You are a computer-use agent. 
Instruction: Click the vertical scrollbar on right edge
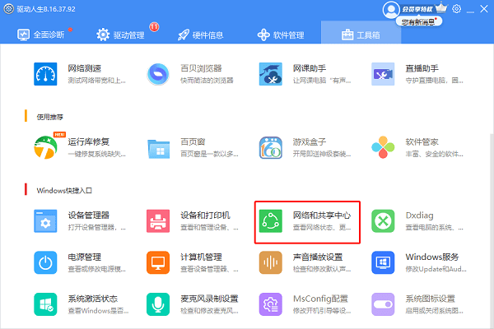pyautogui.click(x=492, y=231)
